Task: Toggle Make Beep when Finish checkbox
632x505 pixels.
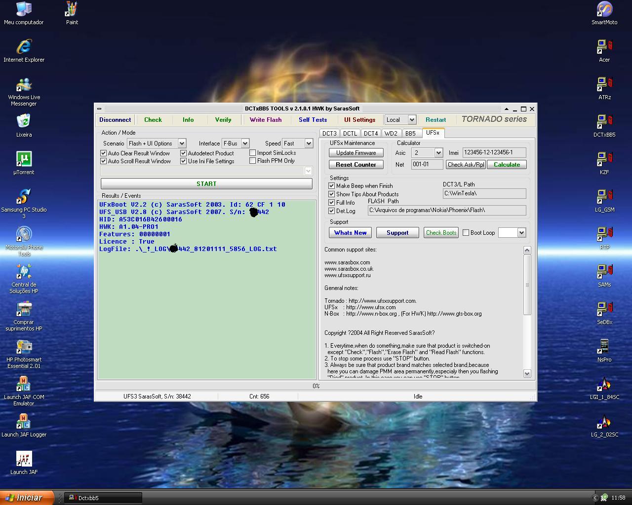Action: [x=332, y=186]
